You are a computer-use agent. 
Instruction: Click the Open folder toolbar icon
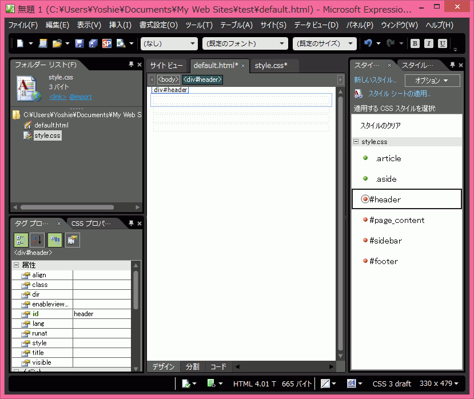pos(57,43)
